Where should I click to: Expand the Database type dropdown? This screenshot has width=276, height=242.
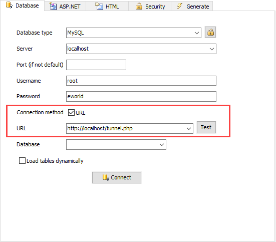(x=197, y=33)
